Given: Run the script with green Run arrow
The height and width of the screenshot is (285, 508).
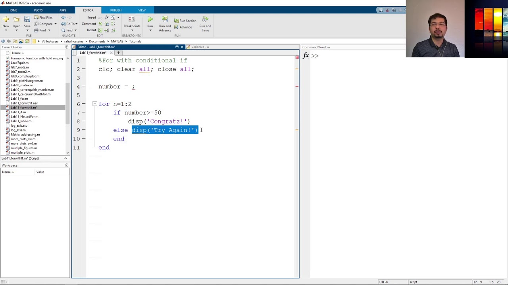Looking at the screenshot, I should click(x=150, y=19).
